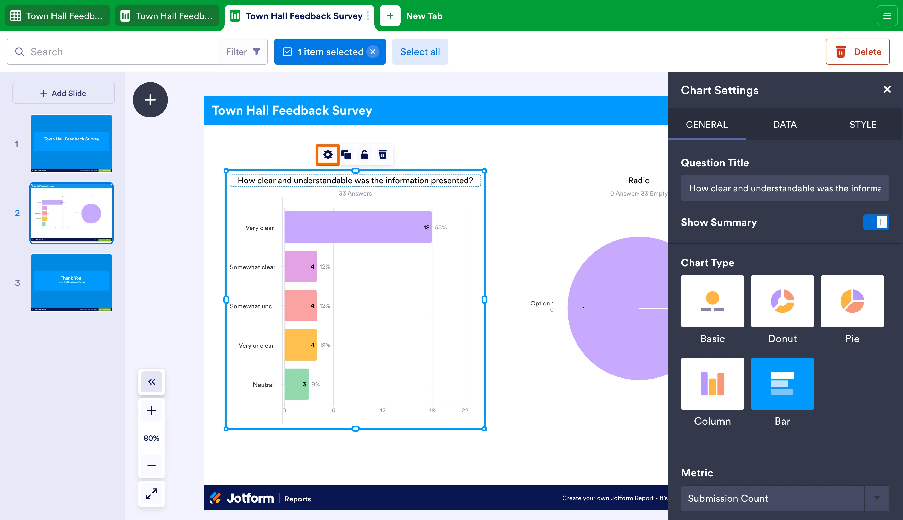The image size is (903, 520).
Task: Select the Basic chart type
Action: 712,301
